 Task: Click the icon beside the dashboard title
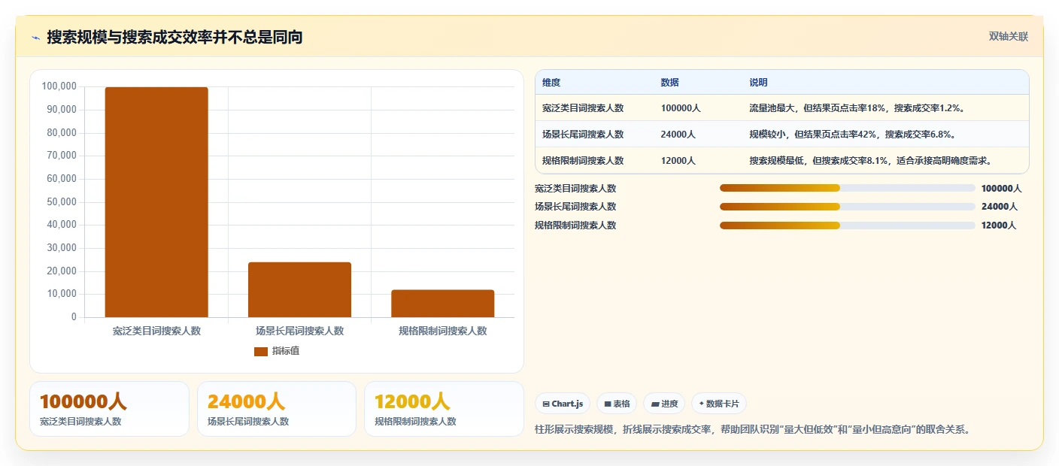click(x=35, y=38)
